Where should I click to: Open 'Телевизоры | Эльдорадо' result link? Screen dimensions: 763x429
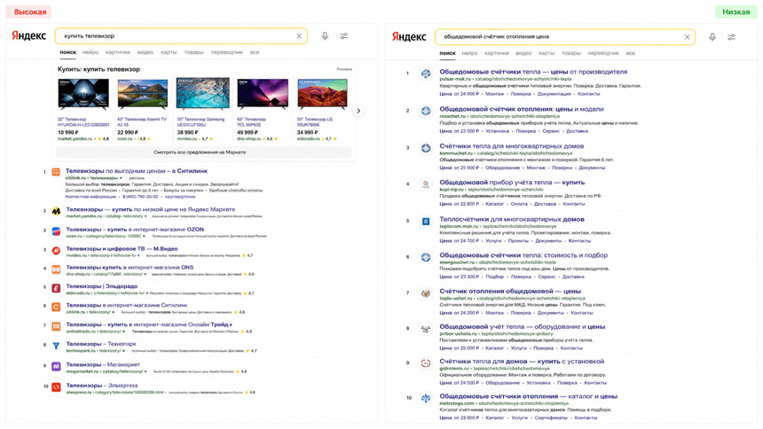(102, 286)
